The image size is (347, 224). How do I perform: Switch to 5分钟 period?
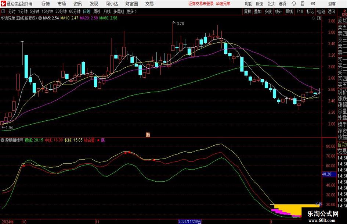34,11
